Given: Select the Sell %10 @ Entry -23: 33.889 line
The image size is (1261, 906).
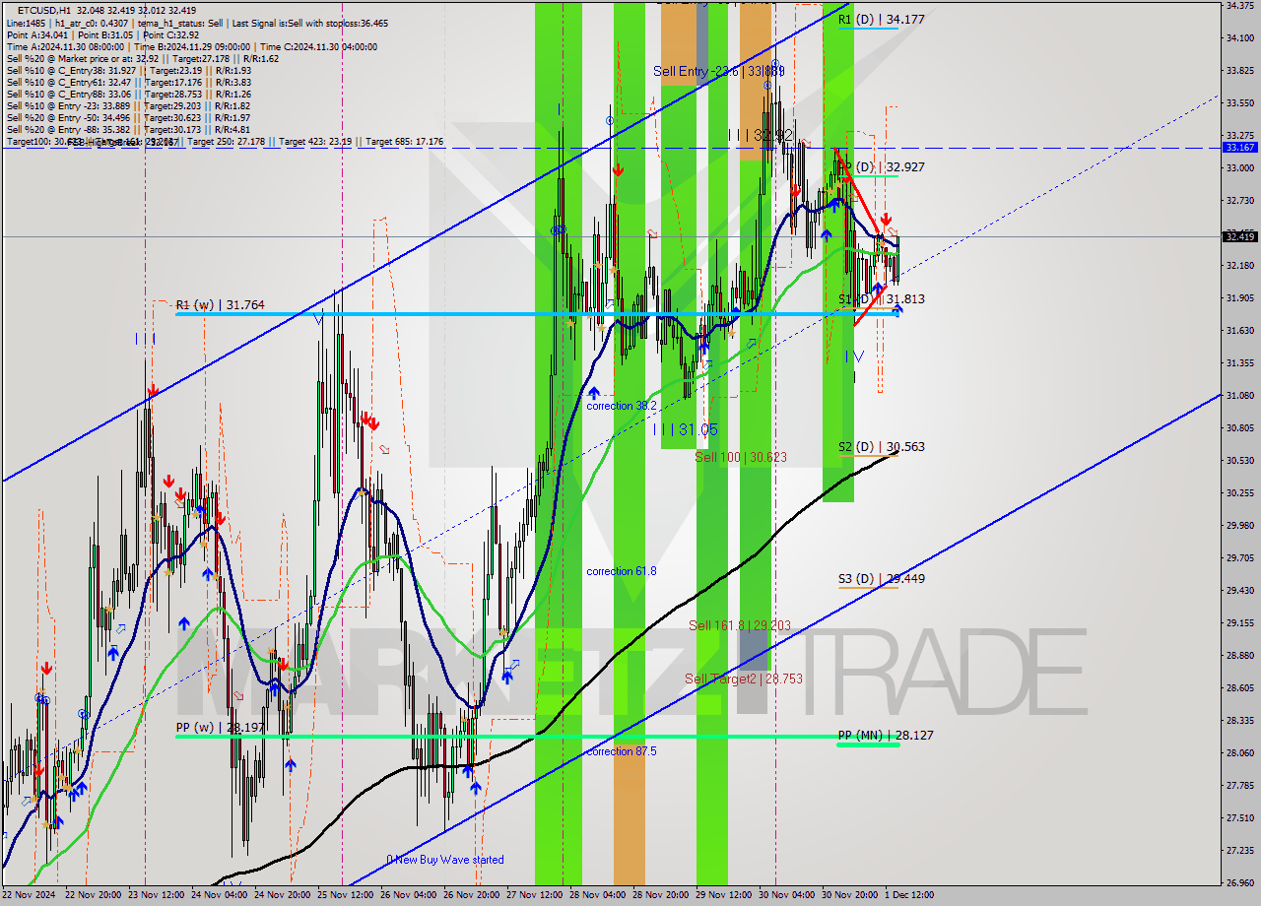Looking at the screenshot, I should tap(128, 105).
